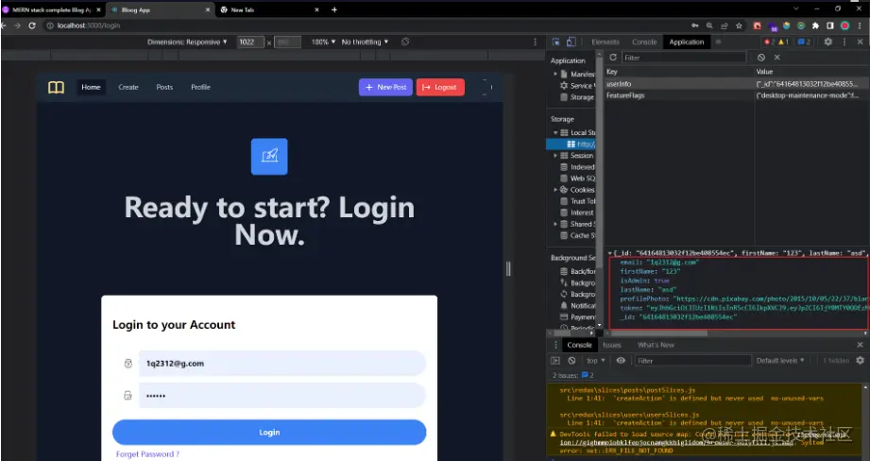Viewport: 870px width, 461px height.
Task: Click the share page icon
Action: click(x=725, y=26)
